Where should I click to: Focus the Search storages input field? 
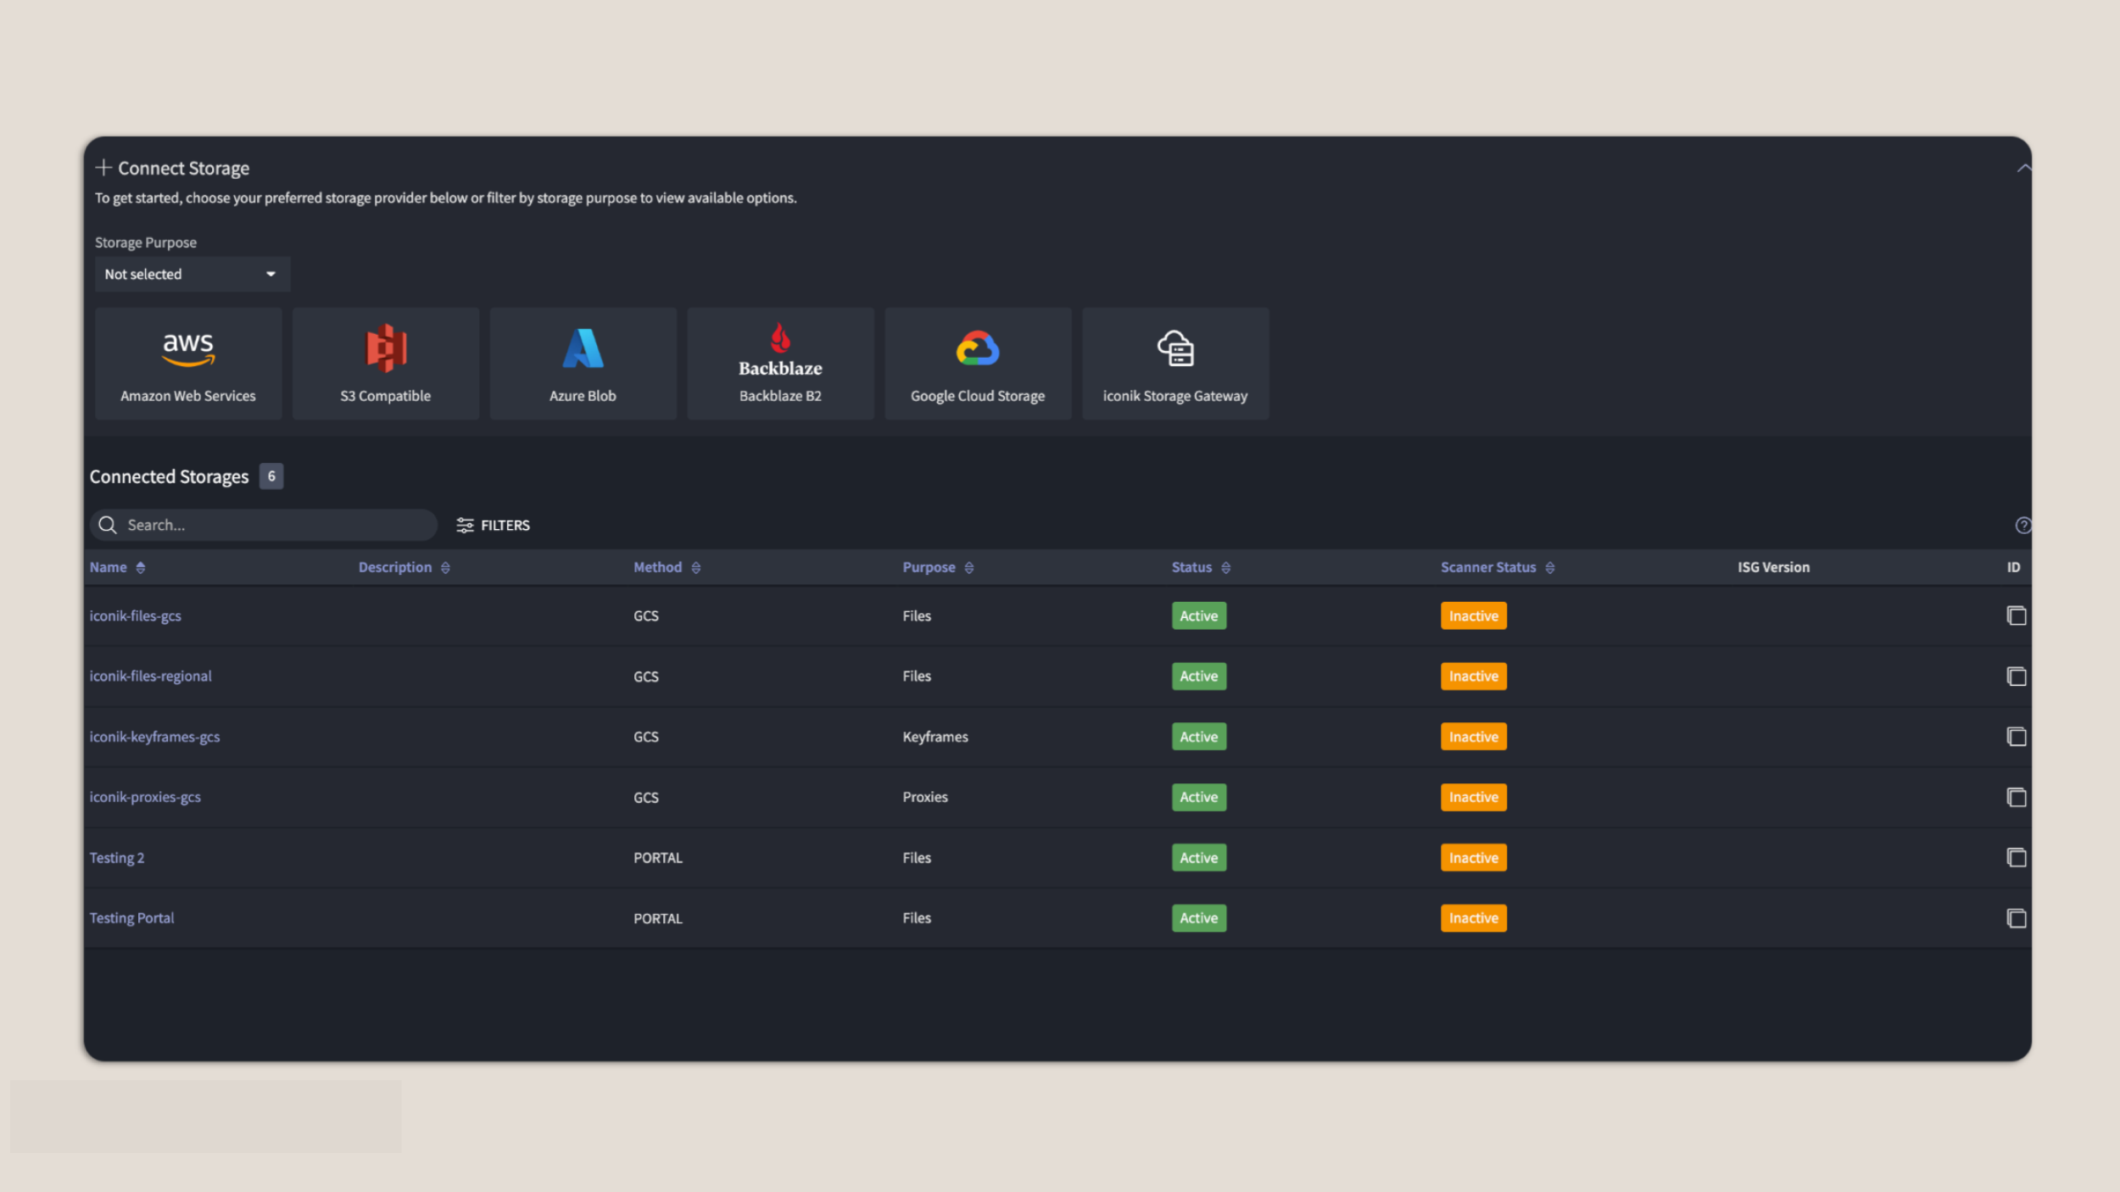264,525
